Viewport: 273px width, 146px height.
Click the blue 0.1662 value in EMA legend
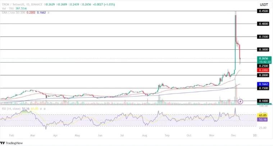[41, 13]
